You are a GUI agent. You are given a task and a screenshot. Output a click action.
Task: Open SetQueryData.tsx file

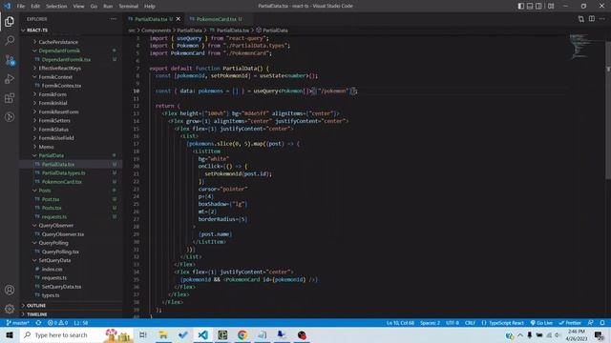(x=61, y=287)
